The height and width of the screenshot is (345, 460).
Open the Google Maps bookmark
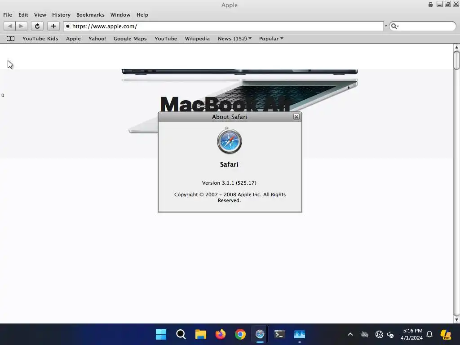(130, 39)
